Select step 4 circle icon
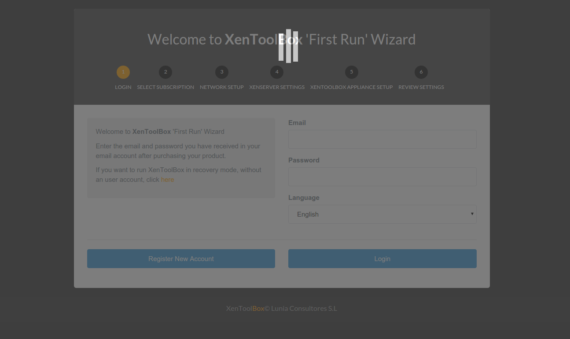Screen dimensions: 570x339 point(277,72)
